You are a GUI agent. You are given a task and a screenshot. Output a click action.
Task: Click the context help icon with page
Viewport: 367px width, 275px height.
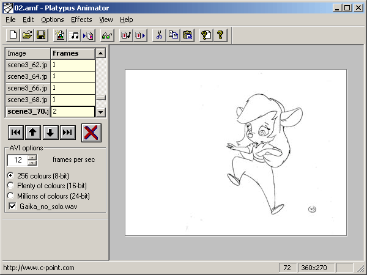tap(206, 35)
